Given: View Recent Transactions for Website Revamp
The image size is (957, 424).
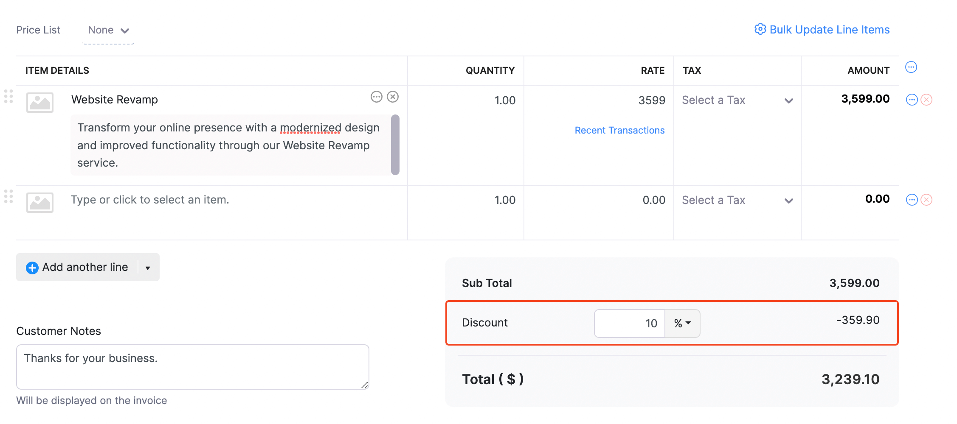Looking at the screenshot, I should point(619,130).
